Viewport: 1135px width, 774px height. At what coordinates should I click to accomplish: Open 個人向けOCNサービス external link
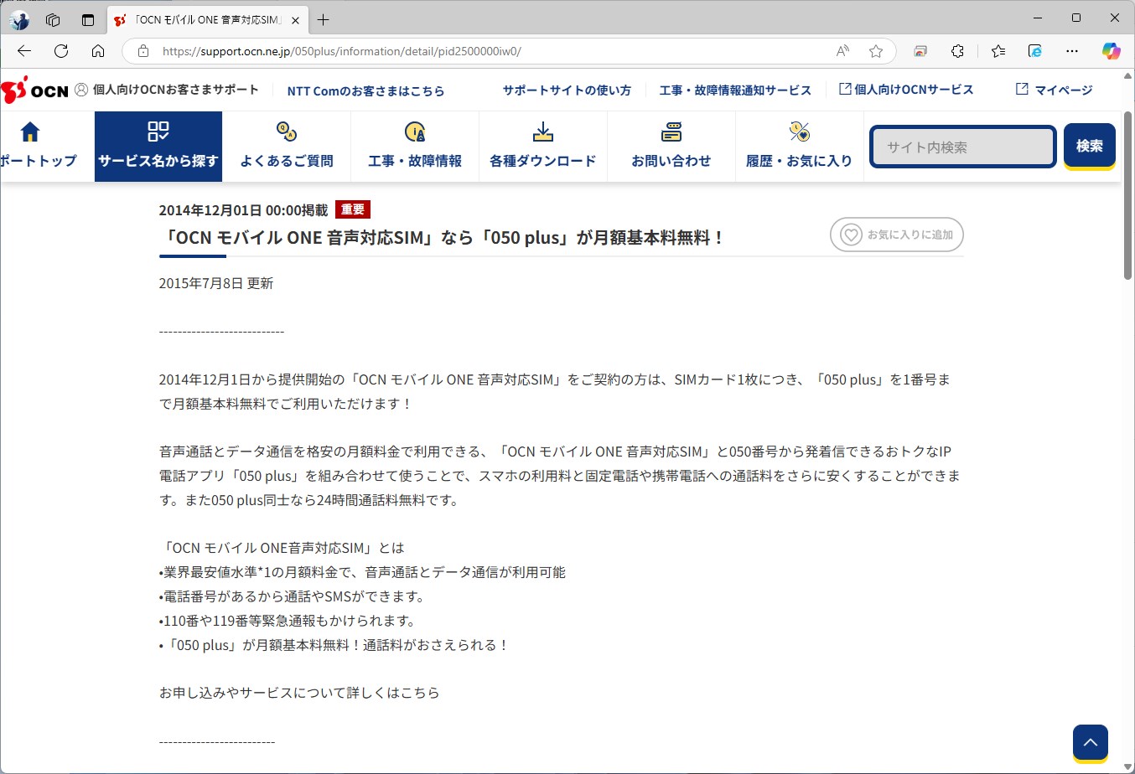click(906, 89)
